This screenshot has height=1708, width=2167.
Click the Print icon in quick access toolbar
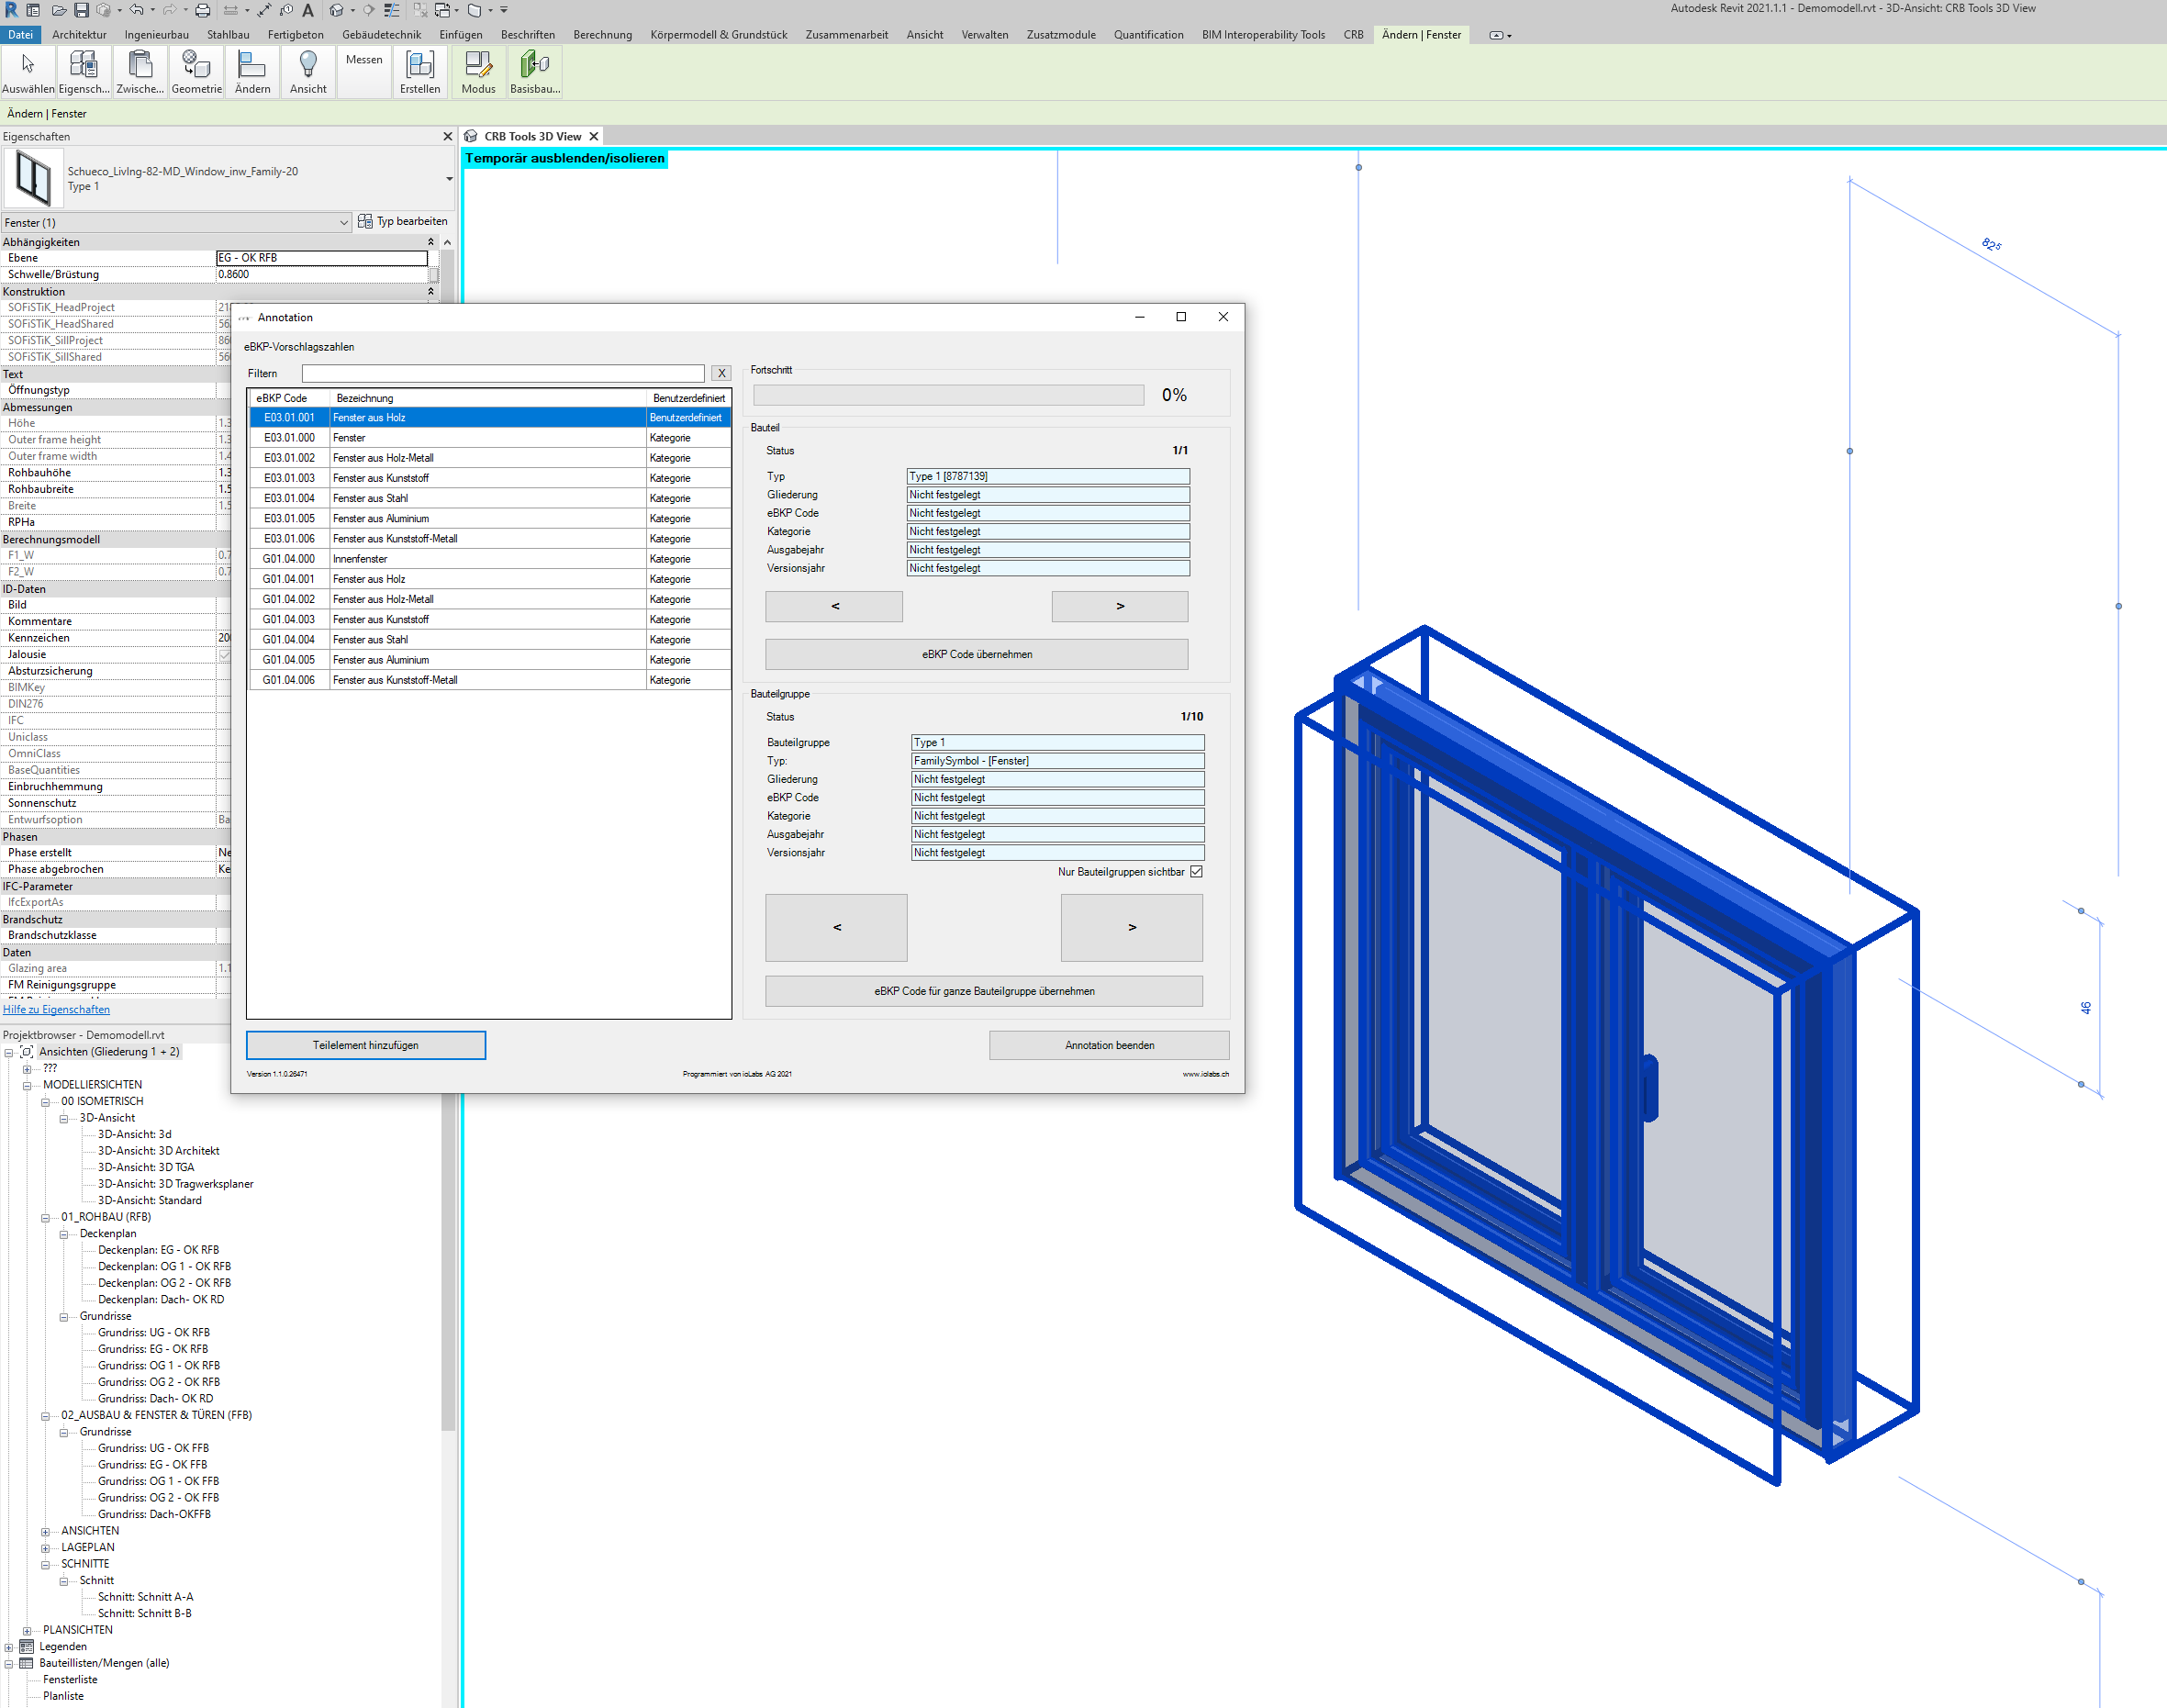(x=203, y=10)
